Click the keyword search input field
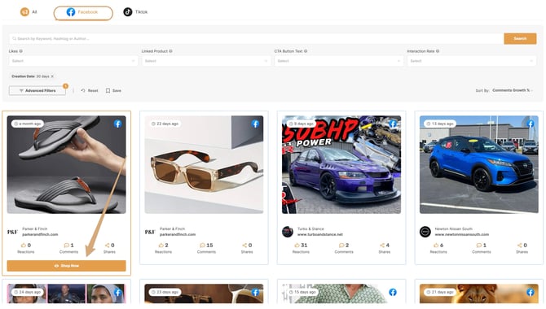 [x=256, y=38]
